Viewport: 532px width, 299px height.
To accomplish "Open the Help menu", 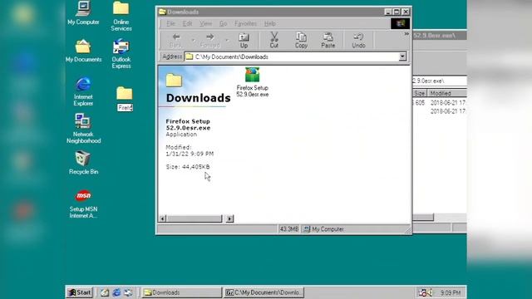I will pos(269,23).
